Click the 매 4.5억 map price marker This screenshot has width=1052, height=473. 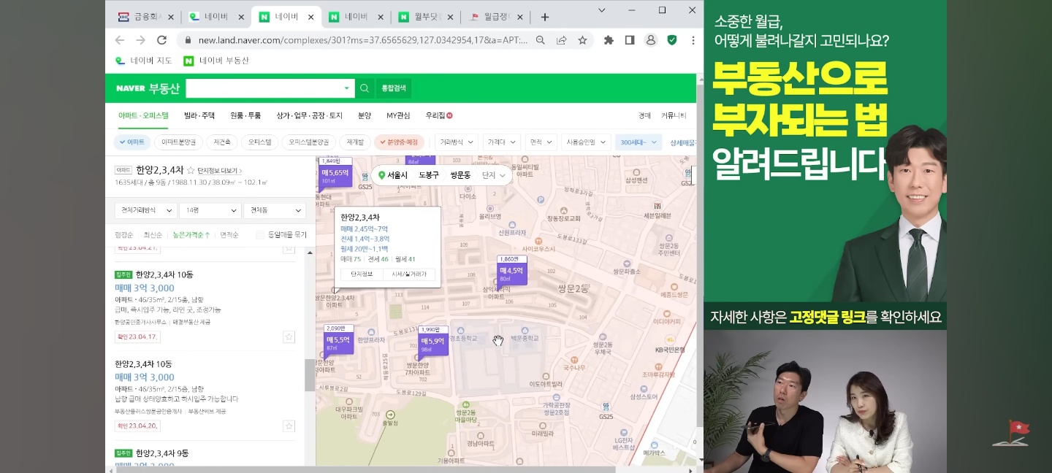(x=511, y=271)
